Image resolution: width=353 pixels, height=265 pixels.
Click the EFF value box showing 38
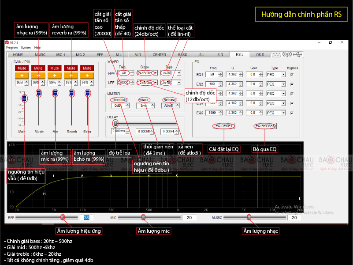(x=86, y=218)
